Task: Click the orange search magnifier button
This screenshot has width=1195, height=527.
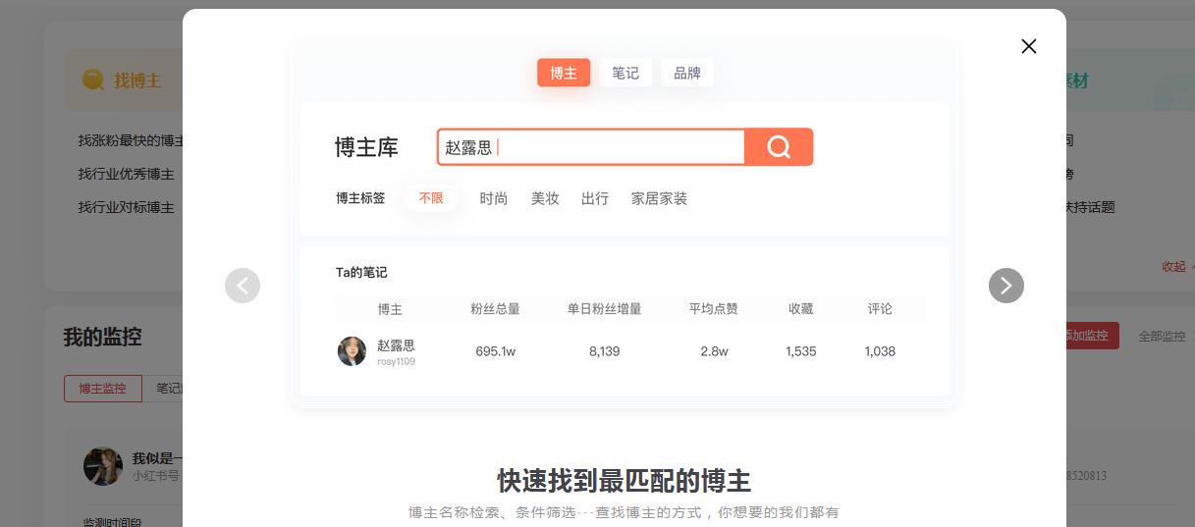Action: point(779,147)
